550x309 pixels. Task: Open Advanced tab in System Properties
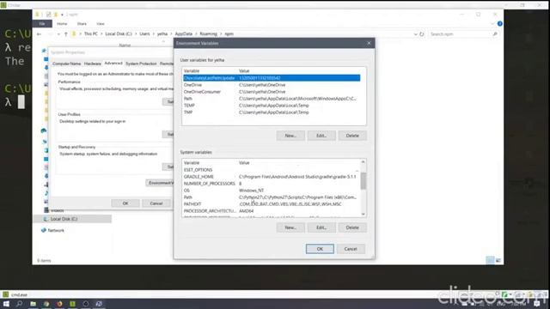113,63
